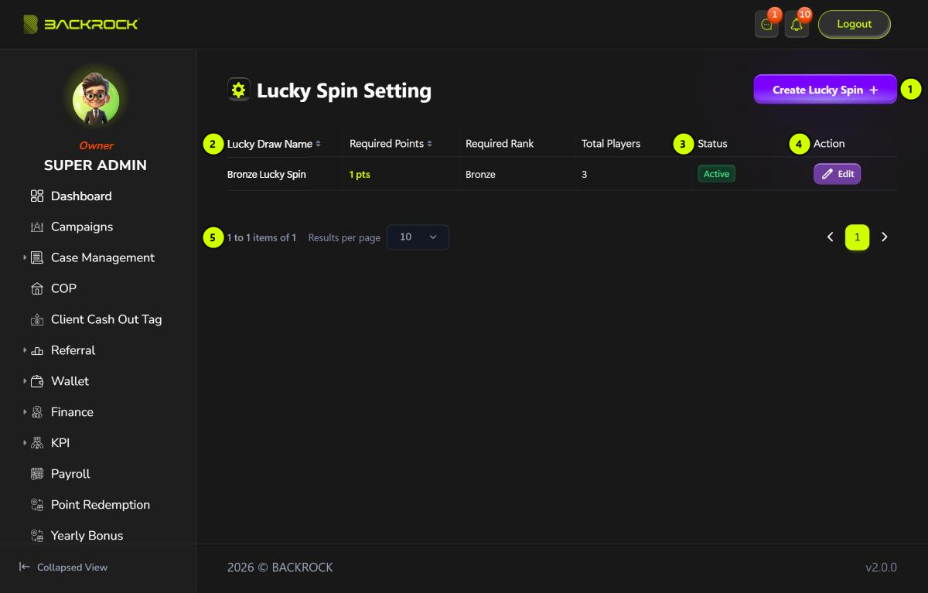Select page 1 in pagination

coord(858,237)
